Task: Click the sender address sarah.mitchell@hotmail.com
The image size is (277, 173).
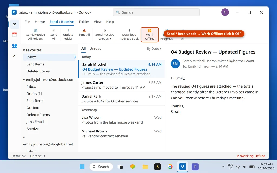Action: pos(230,61)
